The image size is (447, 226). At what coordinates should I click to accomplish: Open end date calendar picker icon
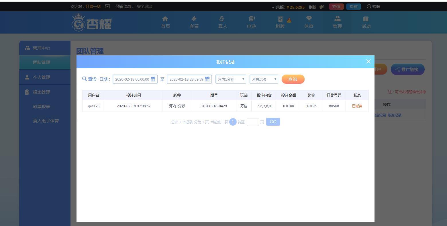207,79
